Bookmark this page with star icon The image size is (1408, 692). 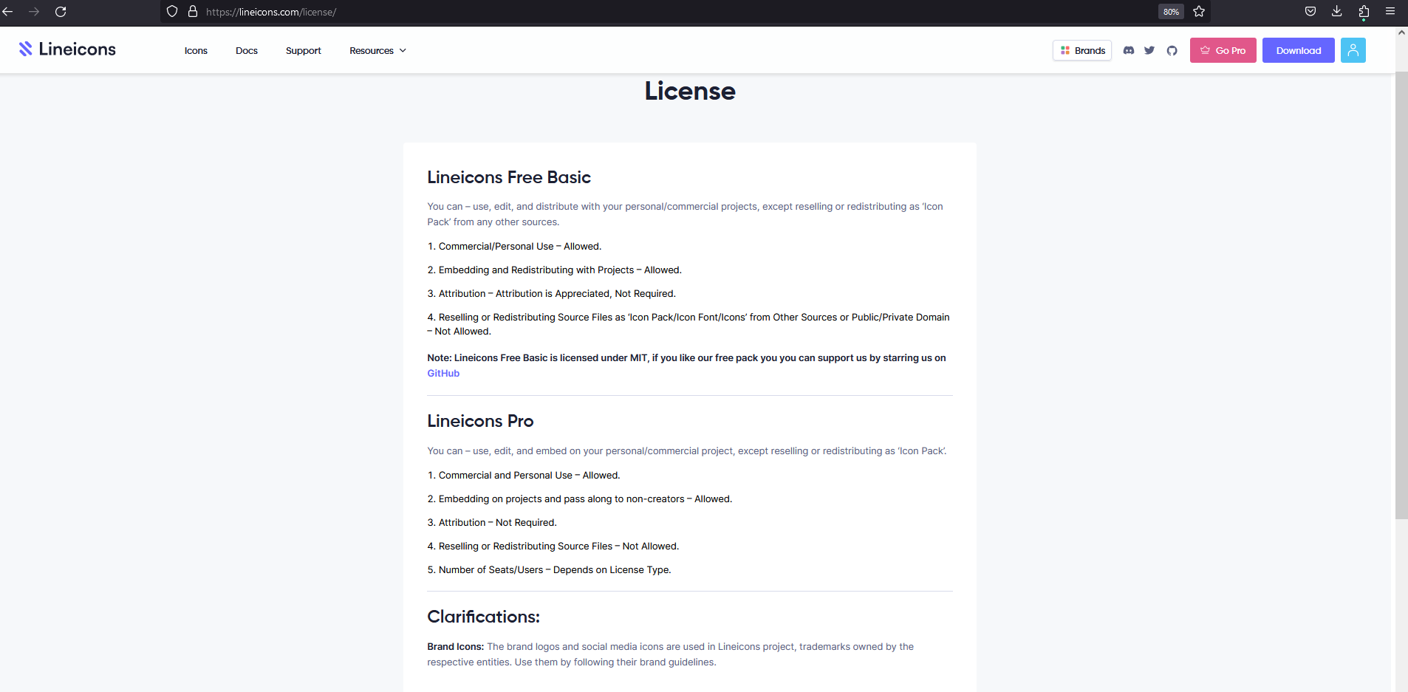pos(1199,12)
